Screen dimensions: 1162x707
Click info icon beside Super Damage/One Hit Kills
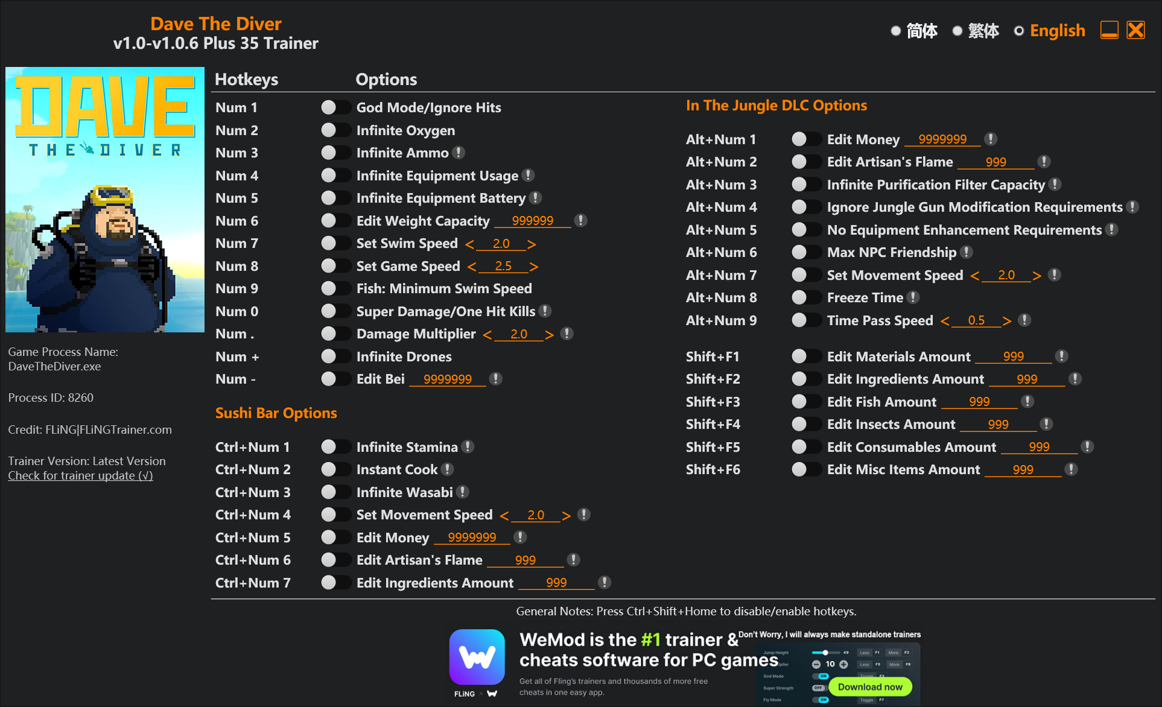(545, 311)
